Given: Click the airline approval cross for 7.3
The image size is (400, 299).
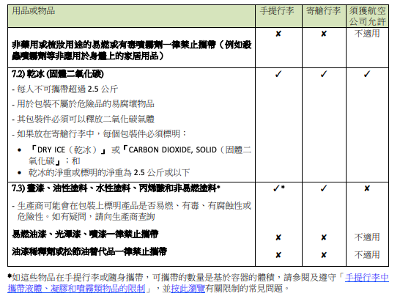Looking at the screenshot, I should (x=367, y=188).
